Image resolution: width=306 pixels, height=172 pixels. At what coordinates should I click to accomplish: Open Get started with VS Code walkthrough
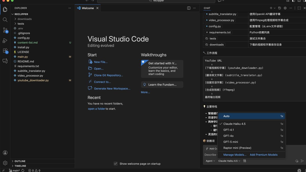(x=162, y=69)
